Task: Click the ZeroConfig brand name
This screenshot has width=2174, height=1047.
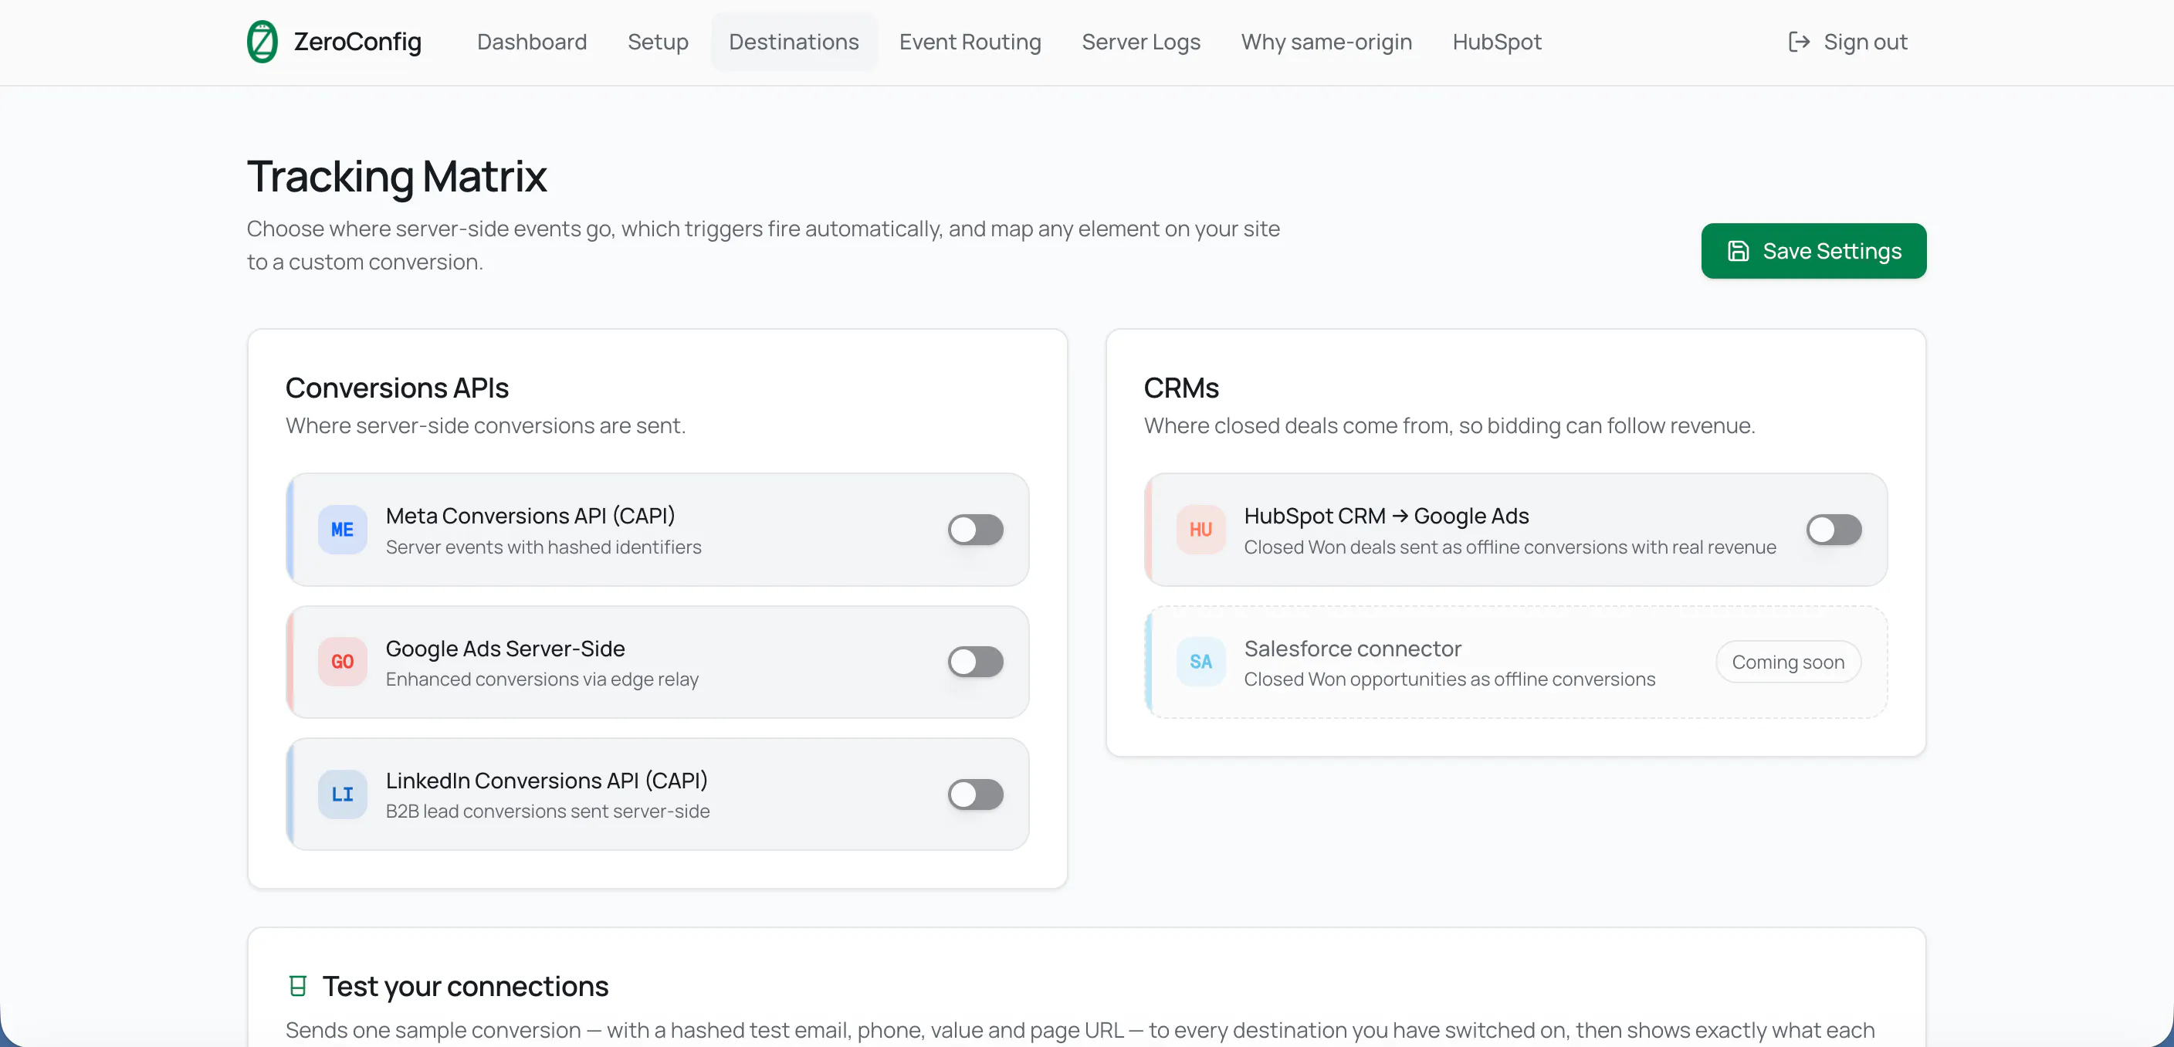Action: pyautogui.click(x=358, y=42)
